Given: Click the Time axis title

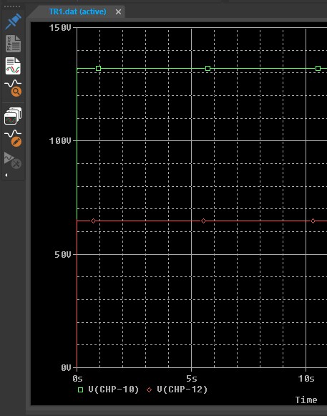Looking at the screenshot, I should point(306,400).
